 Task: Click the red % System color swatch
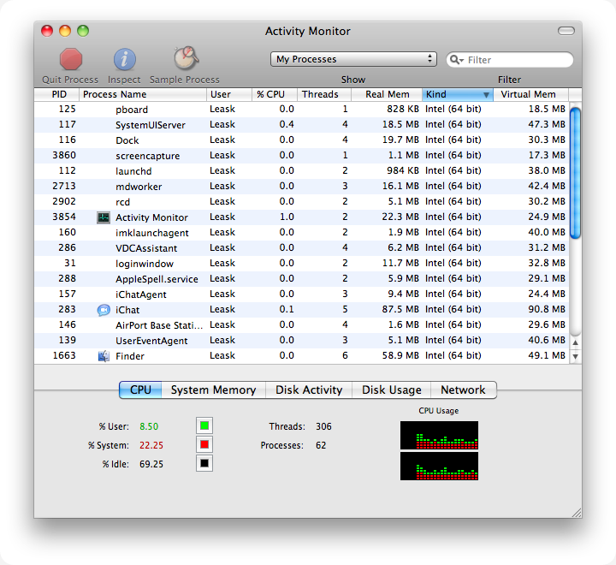tap(204, 444)
